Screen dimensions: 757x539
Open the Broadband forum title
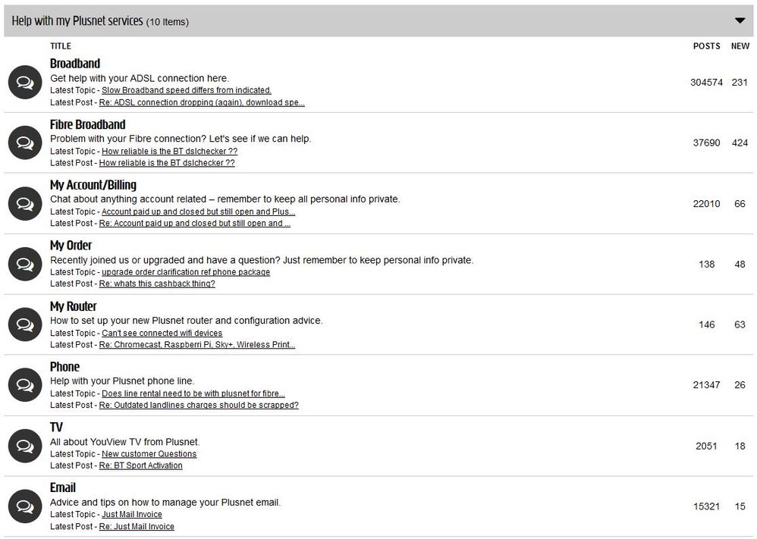point(75,64)
